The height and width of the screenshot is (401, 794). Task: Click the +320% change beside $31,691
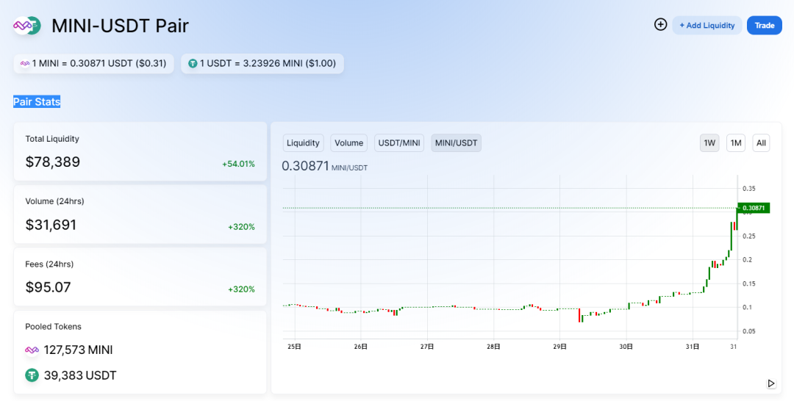pos(241,227)
